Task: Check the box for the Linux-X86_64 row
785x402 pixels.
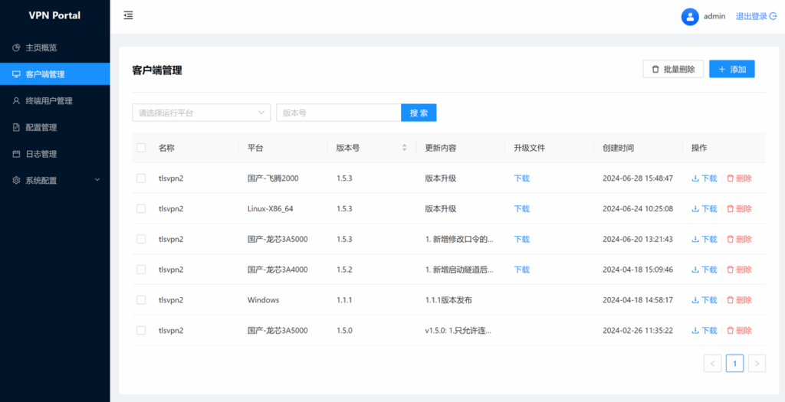Action: (x=141, y=209)
